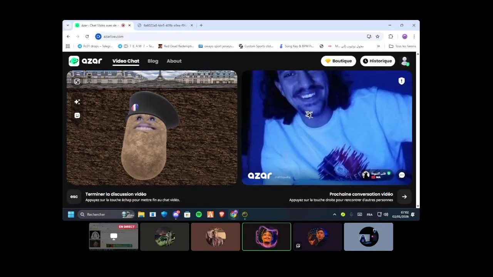Show hidden system tray icons
The image size is (493, 277).
coord(334,214)
